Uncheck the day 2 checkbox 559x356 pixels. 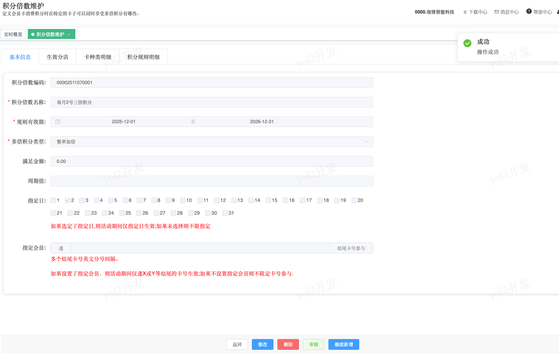pyautogui.click(x=68, y=200)
